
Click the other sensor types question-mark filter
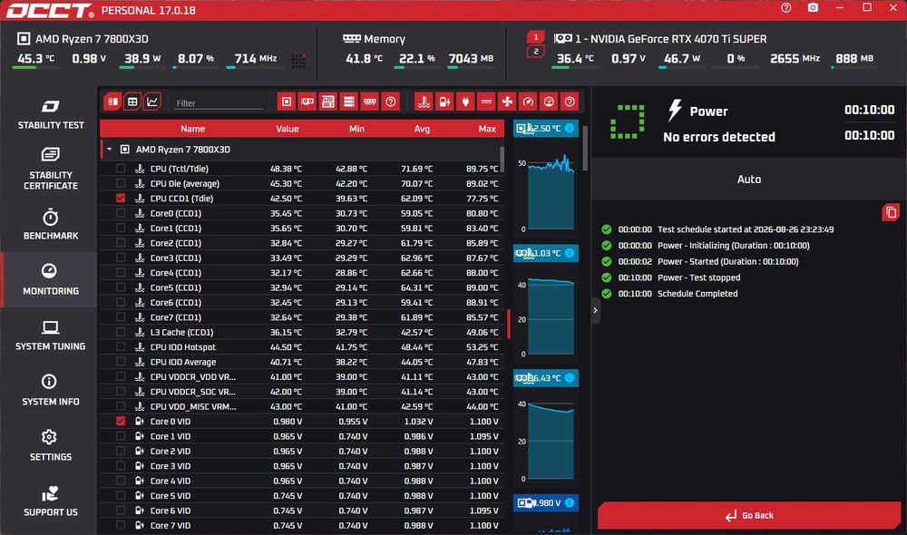pos(570,102)
